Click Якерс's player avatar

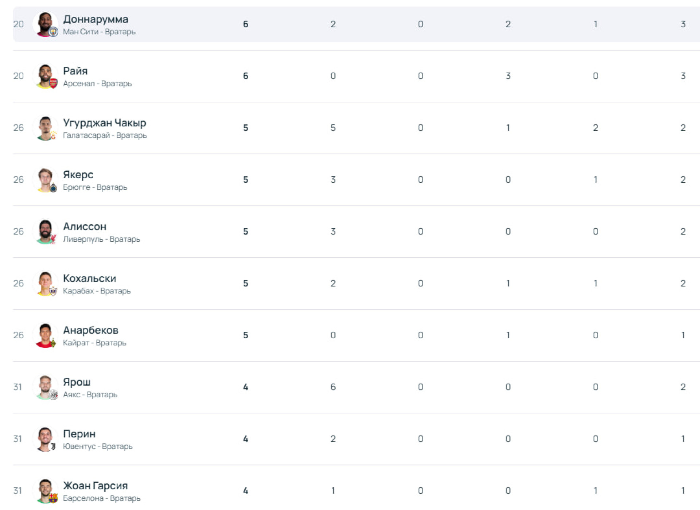pyautogui.click(x=45, y=180)
